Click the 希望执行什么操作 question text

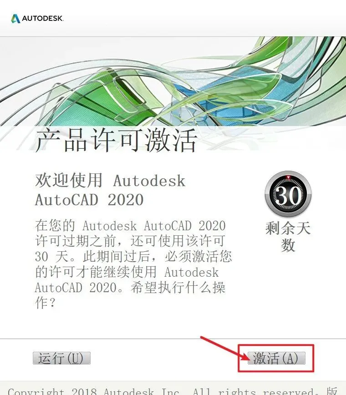(x=130, y=295)
